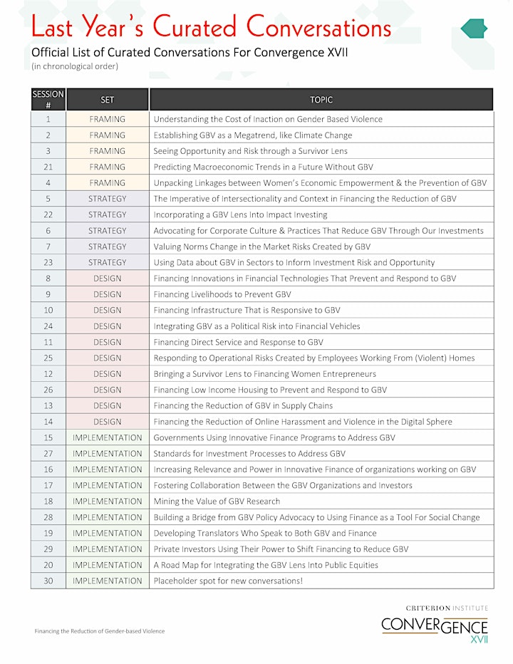Viewport: 513px width, 664px height.
Task: Select 'Building a Bridge from GBV Policy Advocacy' topic
Action: (316, 517)
